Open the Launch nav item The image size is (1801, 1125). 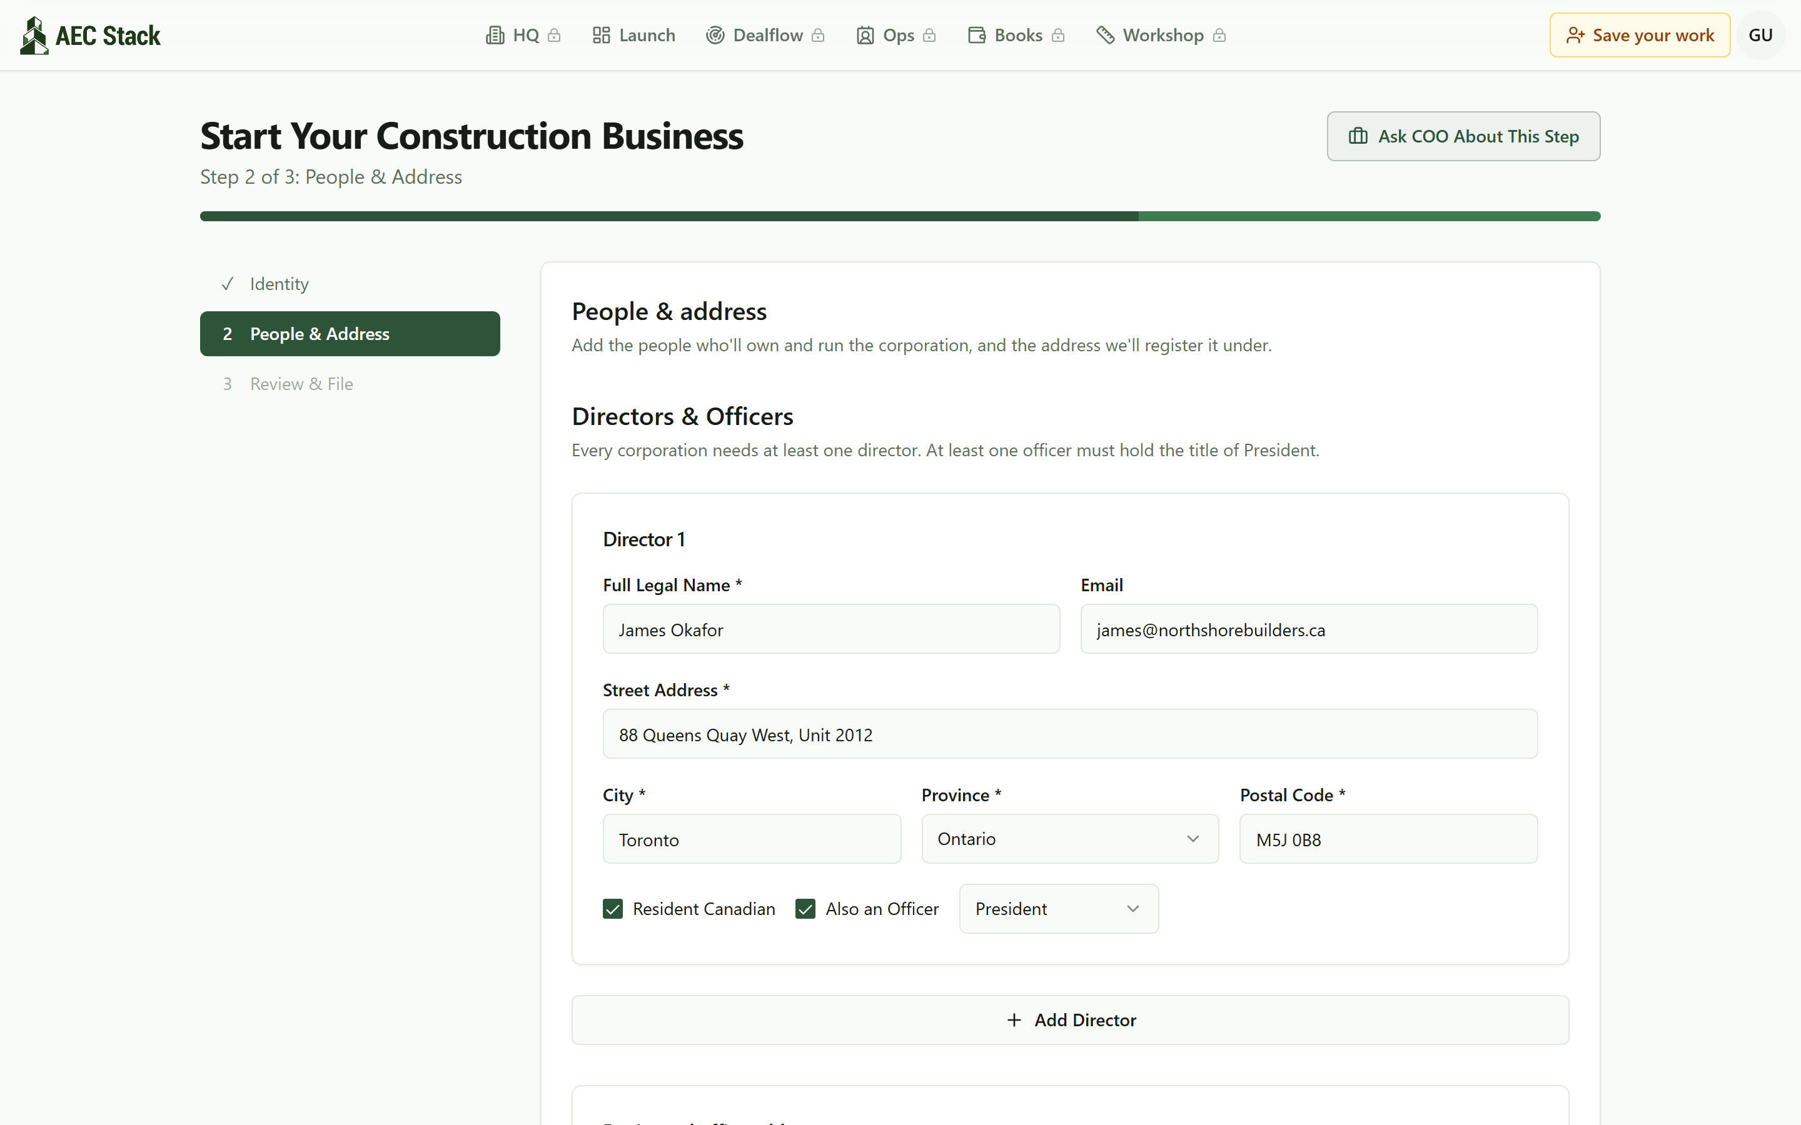634,35
